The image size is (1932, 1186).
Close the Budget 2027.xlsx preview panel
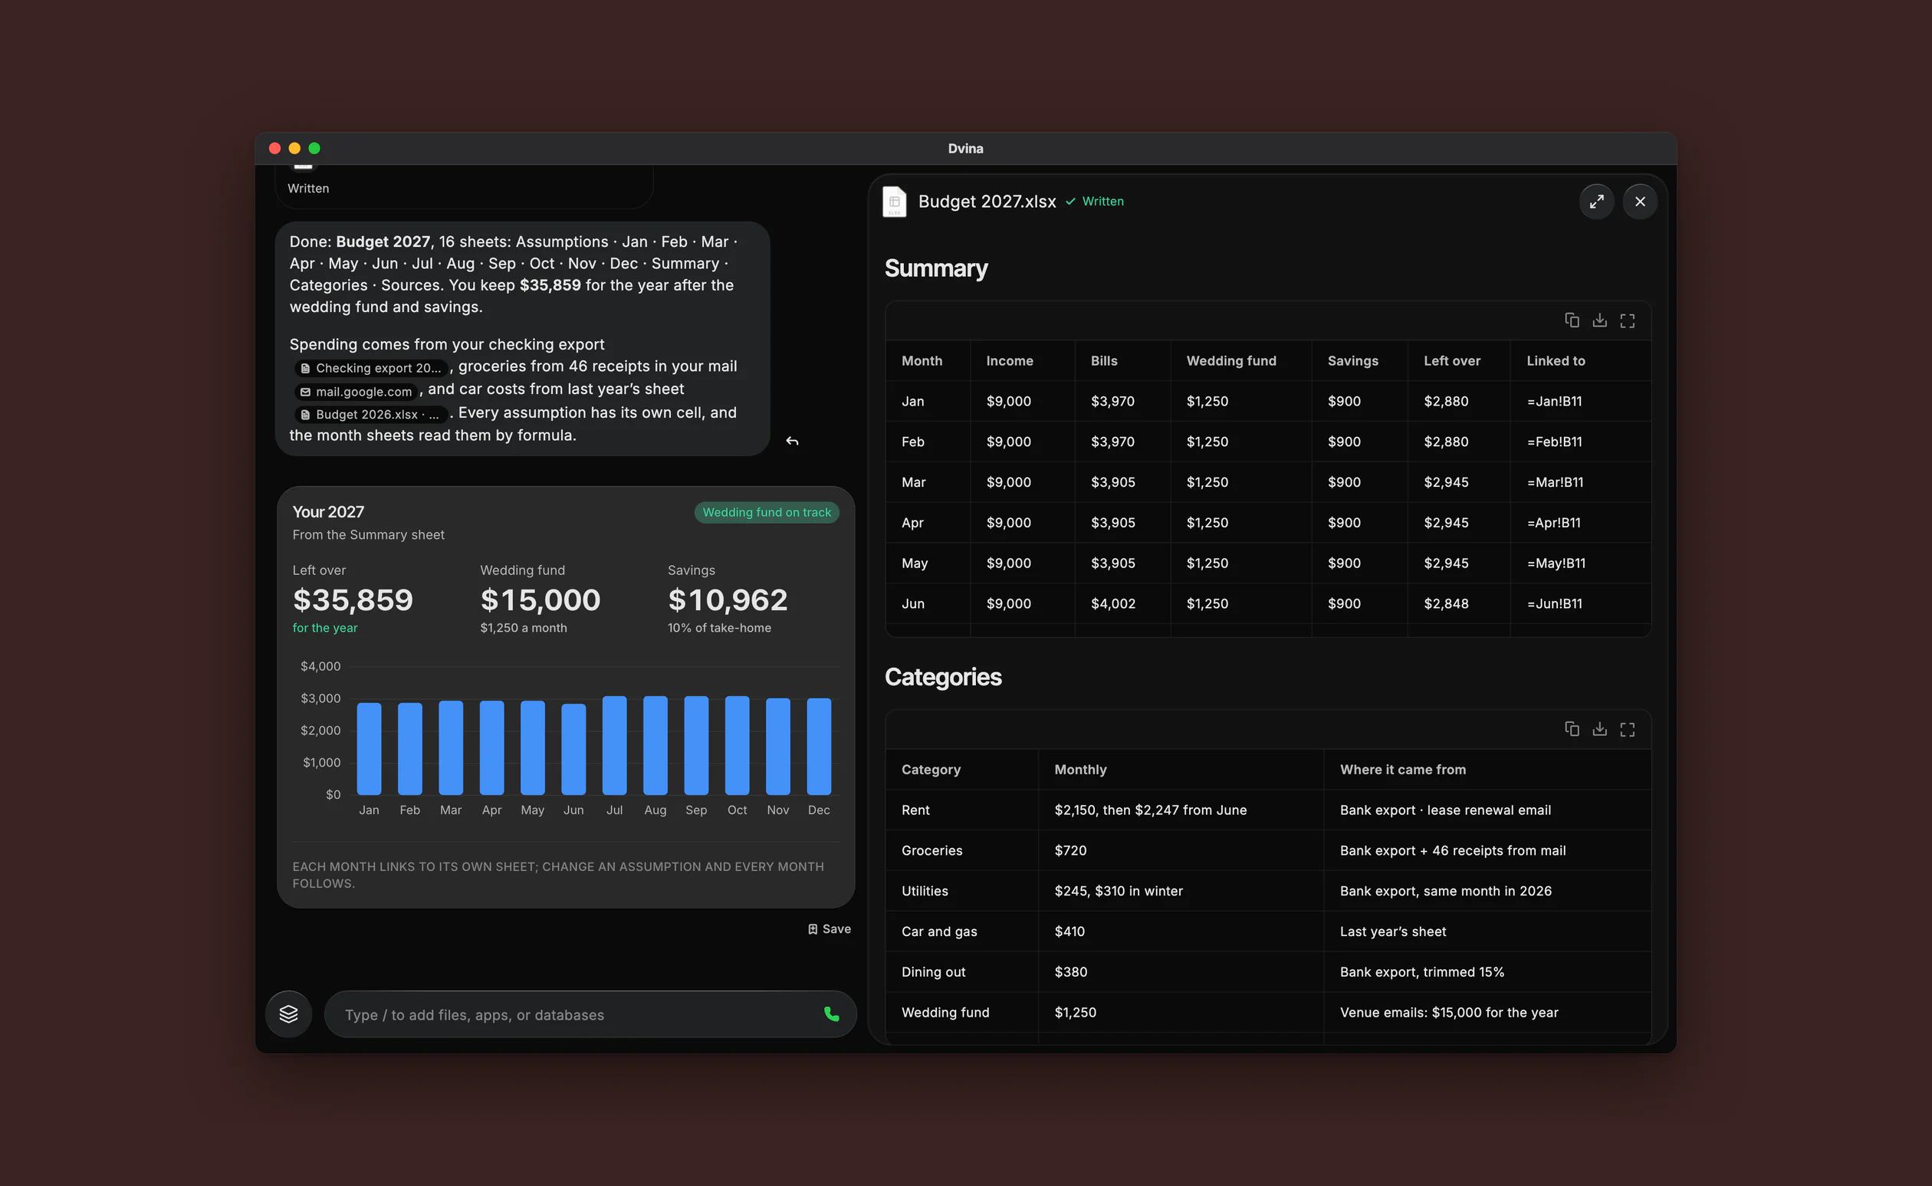[1639, 202]
